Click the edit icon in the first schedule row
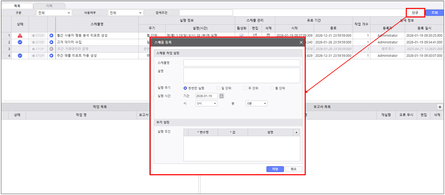445x195 pixels. (x=255, y=35)
